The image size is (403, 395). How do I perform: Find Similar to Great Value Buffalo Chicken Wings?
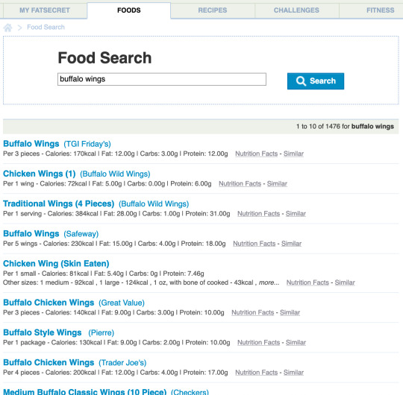(x=290, y=313)
